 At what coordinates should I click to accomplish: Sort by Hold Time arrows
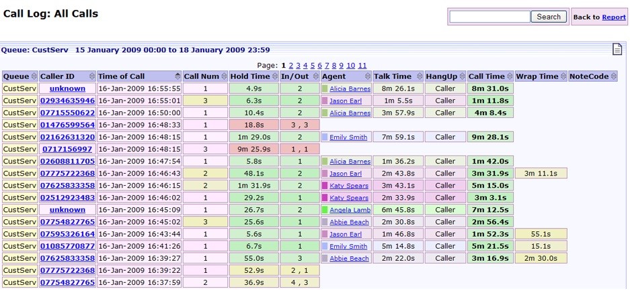[274, 76]
